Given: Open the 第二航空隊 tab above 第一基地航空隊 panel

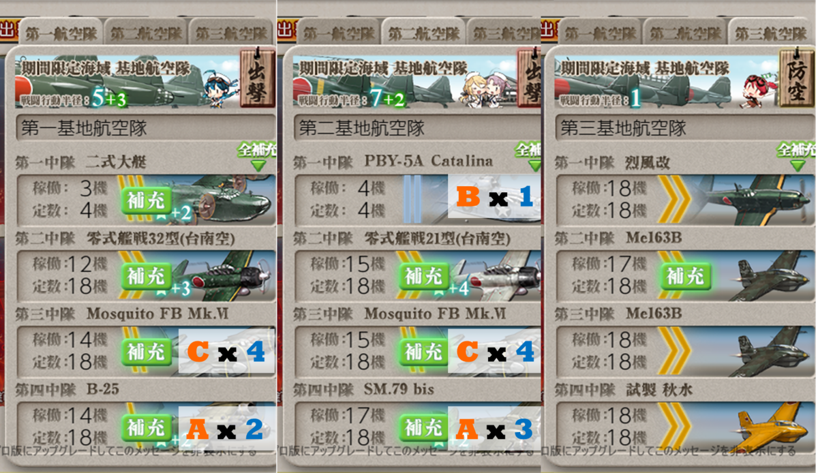Looking at the screenshot, I should tap(145, 33).
